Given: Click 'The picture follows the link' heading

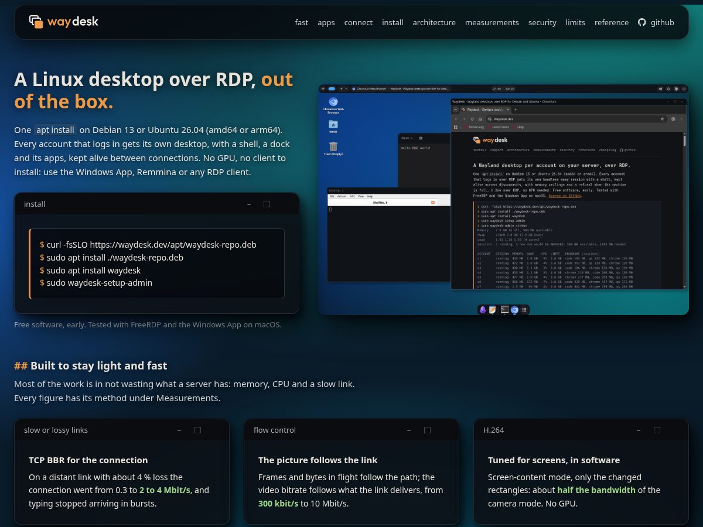Looking at the screenshot, I should 318,460.
